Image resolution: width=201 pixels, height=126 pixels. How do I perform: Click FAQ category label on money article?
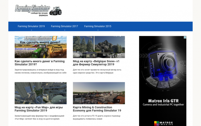[x=19, y=54]
